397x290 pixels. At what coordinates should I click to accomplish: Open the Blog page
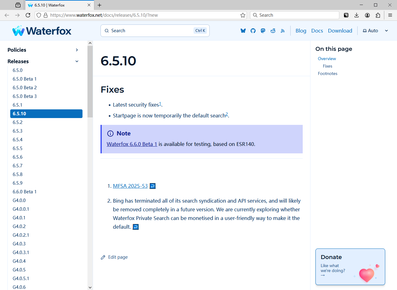pos(301,31)
